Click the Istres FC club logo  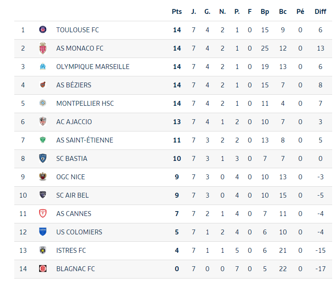[x=43, y=250]
